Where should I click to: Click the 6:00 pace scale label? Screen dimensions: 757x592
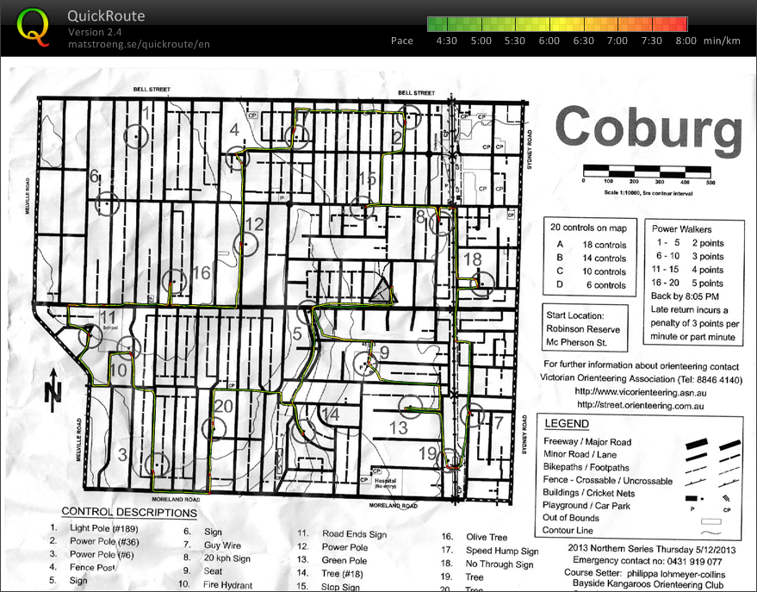[549, 41]
